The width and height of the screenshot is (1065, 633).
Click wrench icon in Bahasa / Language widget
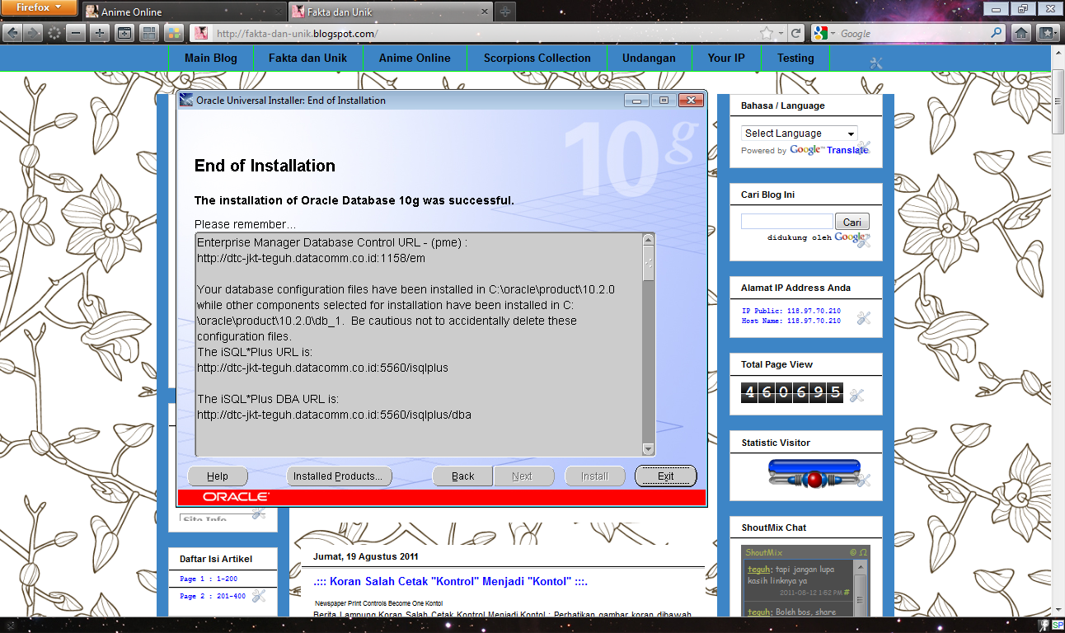863,148
